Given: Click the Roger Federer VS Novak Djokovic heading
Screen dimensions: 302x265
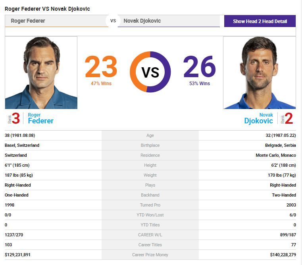Looking at the screenshot, I should [x=47, y=8].
